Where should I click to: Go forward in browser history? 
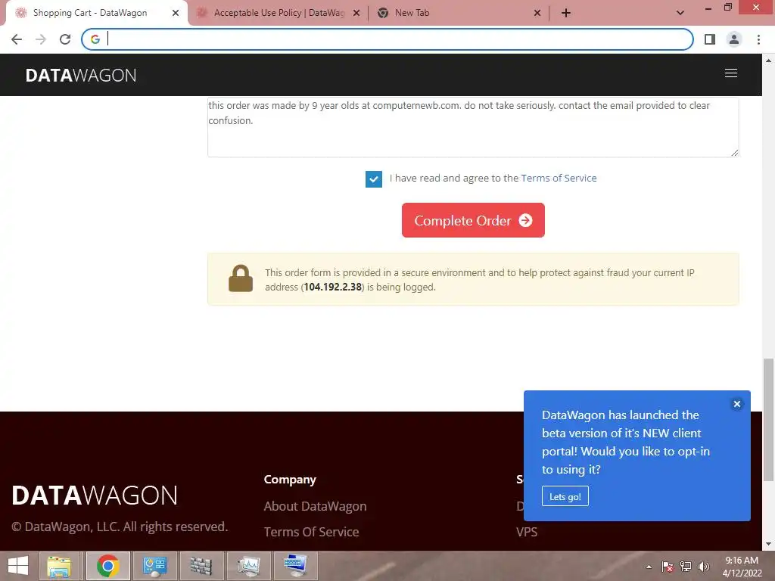click(41, 39)
